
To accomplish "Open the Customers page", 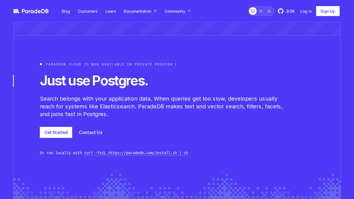I will click(88, 11).
